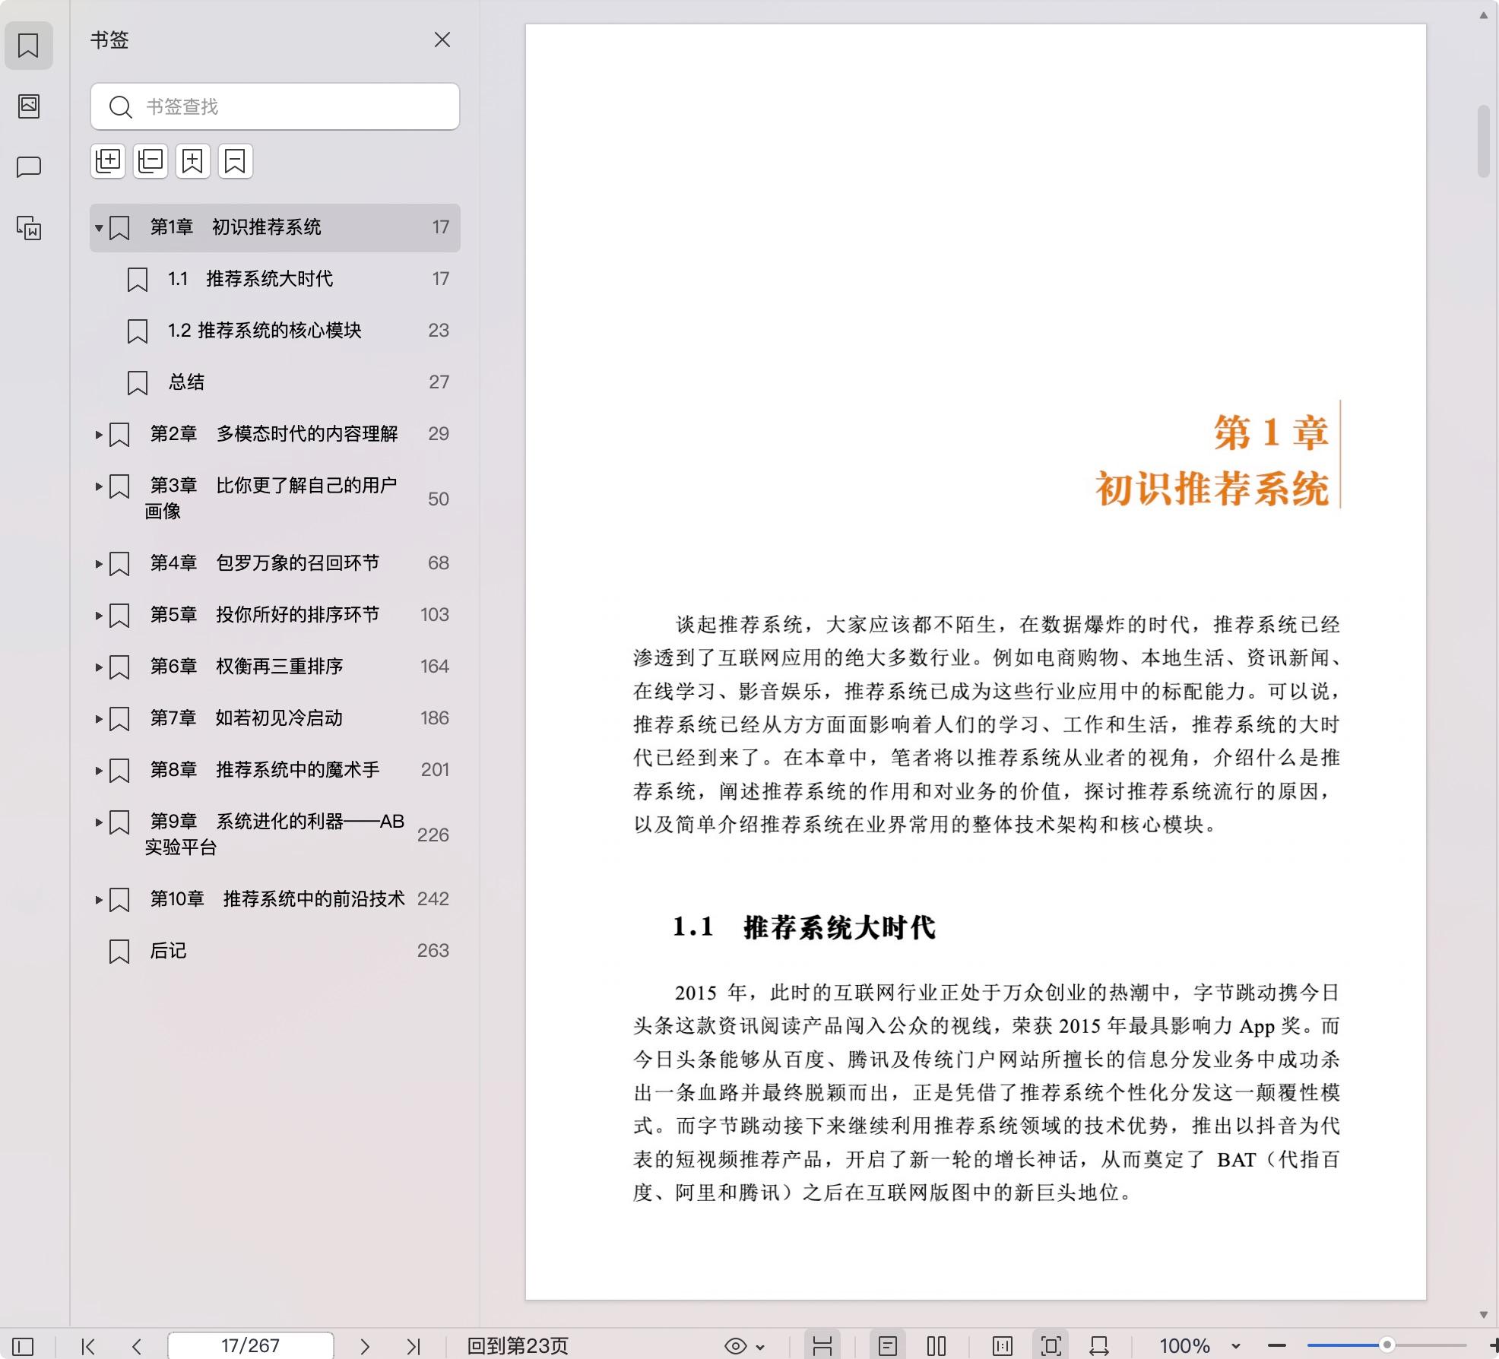Screen dimensions: 1499x1359
Task: Select 第10章 推荐系统中的前沿技术 bookmark text
Action: pos(277,899)
